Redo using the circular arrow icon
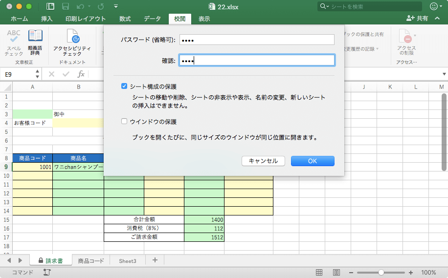The width and height of the screenshot is (448, 278). click(x=101, y=6)
